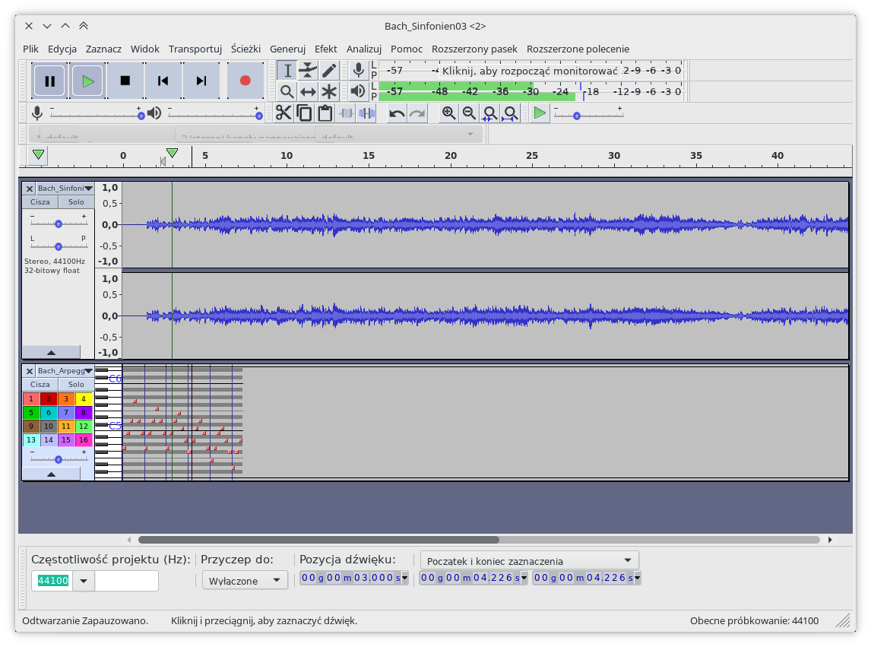Click the playback meter speaker icon
The width and height of the screenshot is (871, 647).
[x=359, y=91]
